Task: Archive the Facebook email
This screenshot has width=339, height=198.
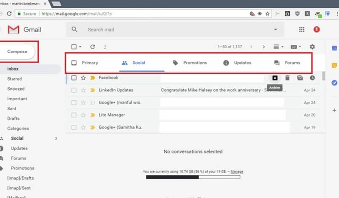Action: (x=275, y=78)
